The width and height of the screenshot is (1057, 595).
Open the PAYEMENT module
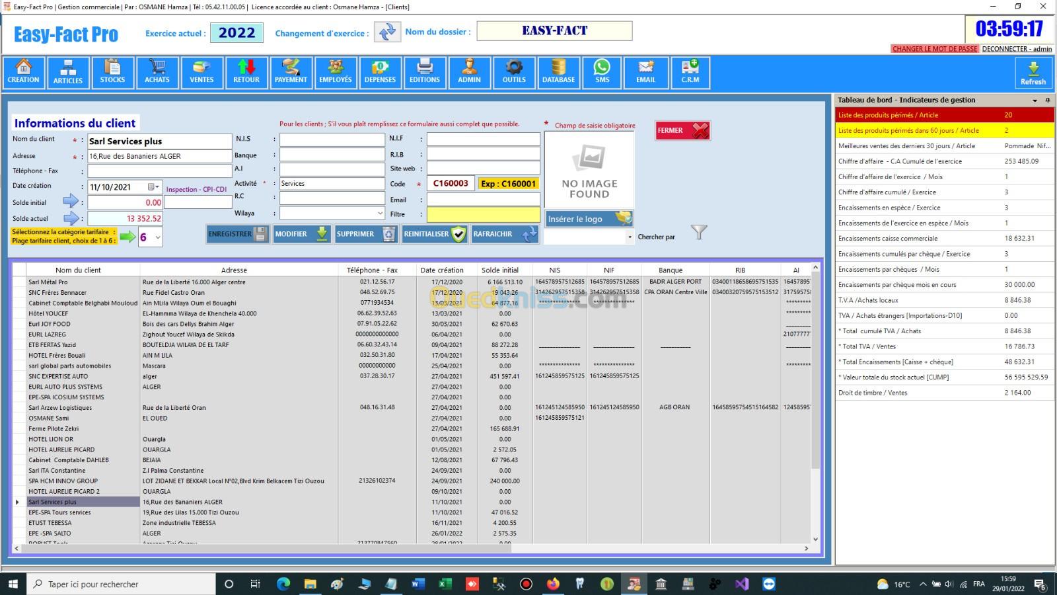[x=291, y=72]
